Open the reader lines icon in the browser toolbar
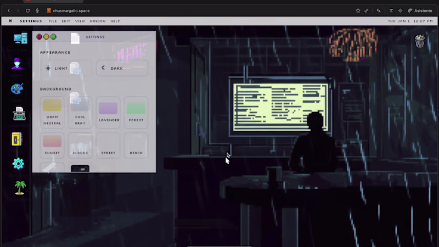 tap(391, 10)
